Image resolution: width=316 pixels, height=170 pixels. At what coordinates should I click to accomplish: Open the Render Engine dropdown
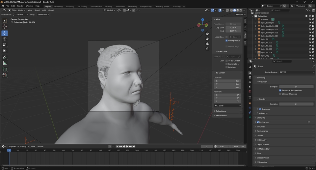click(x=297, y=72)
